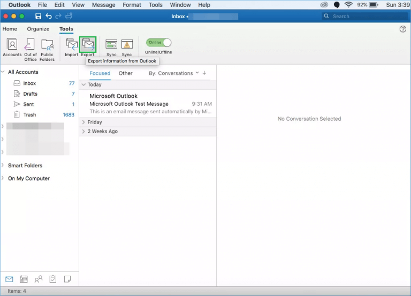Open the File menu
Image resolution: width=411 pixels, height=296 pixels.
point(42,5)
